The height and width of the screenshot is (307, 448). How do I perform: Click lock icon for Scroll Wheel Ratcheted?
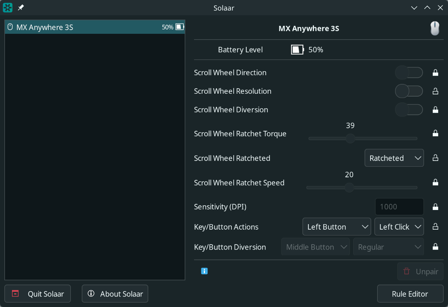pyautogui.click(x=435, y=158)
